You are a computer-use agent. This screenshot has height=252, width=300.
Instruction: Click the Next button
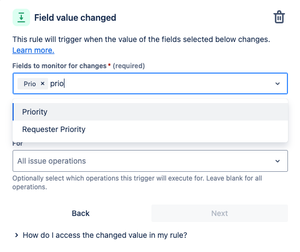220,213
